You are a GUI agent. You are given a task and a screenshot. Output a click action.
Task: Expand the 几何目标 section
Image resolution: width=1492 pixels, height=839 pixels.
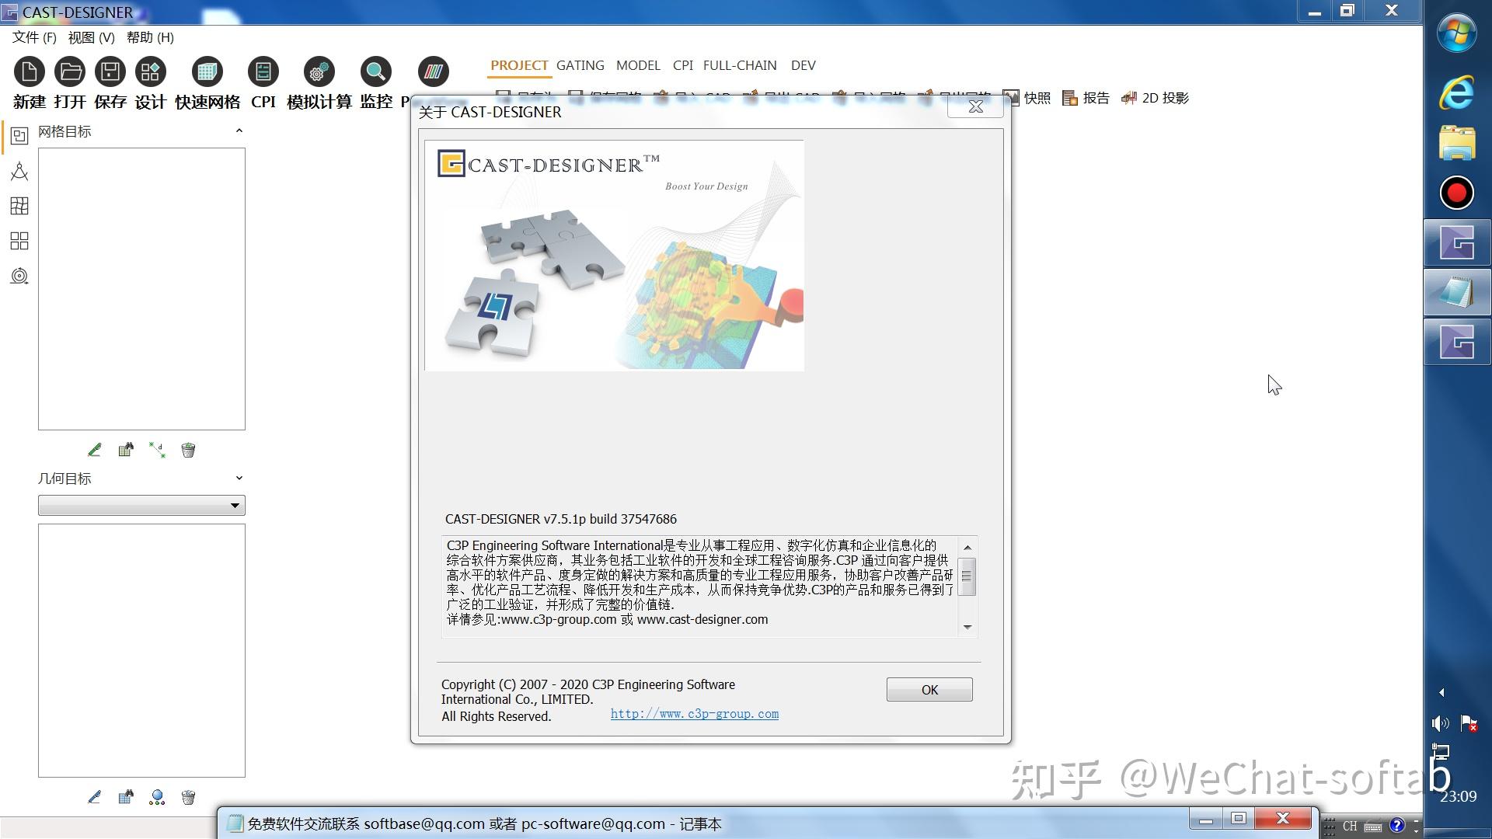[239, 478]
